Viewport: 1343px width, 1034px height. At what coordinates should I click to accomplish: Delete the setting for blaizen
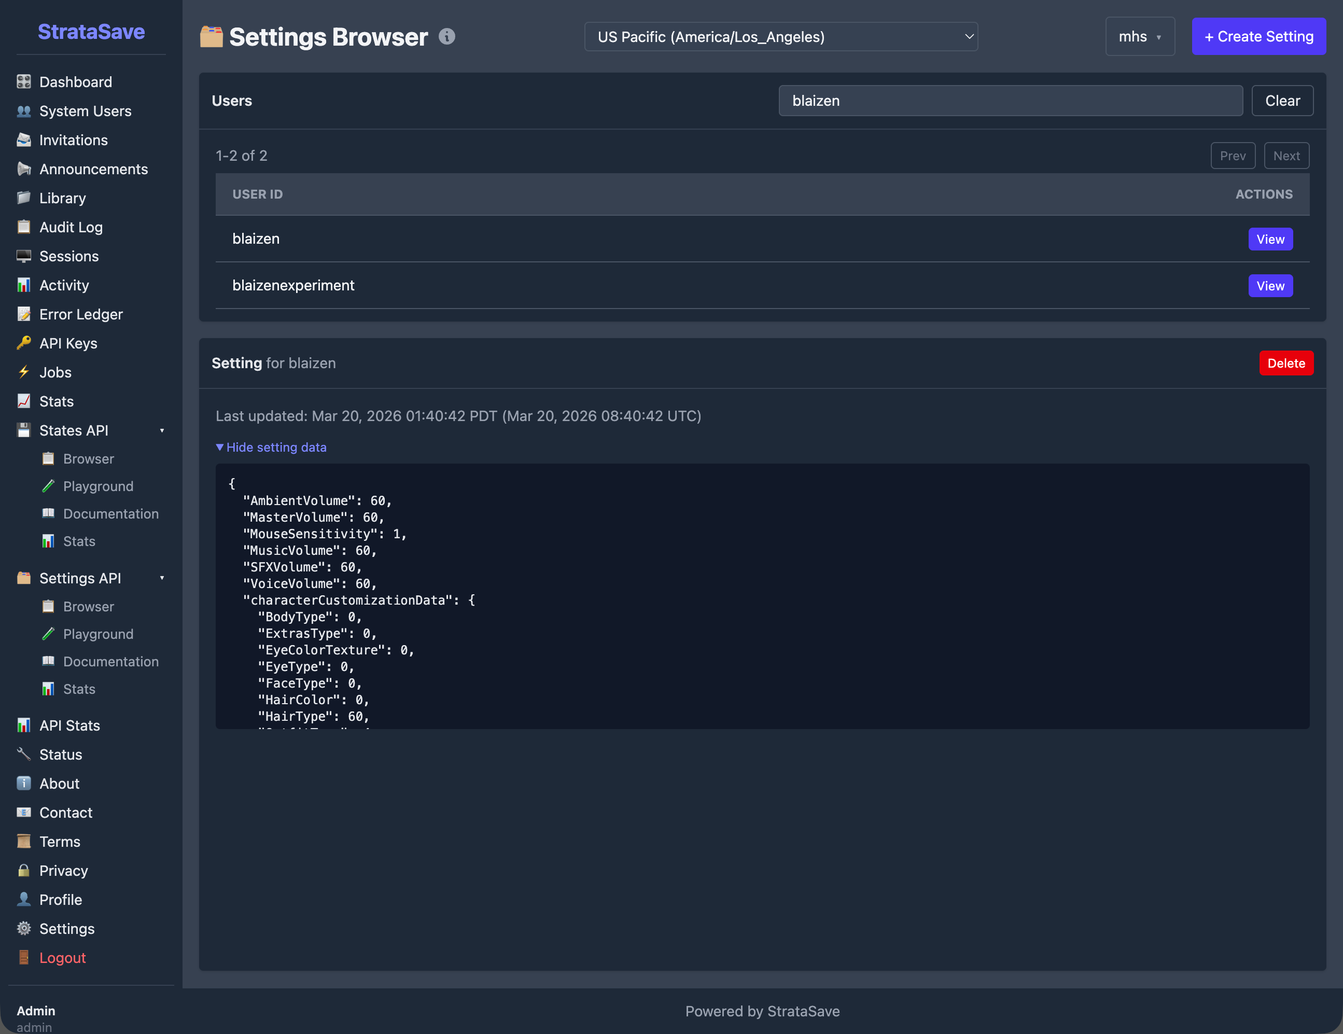click(x=1286, y=363)
